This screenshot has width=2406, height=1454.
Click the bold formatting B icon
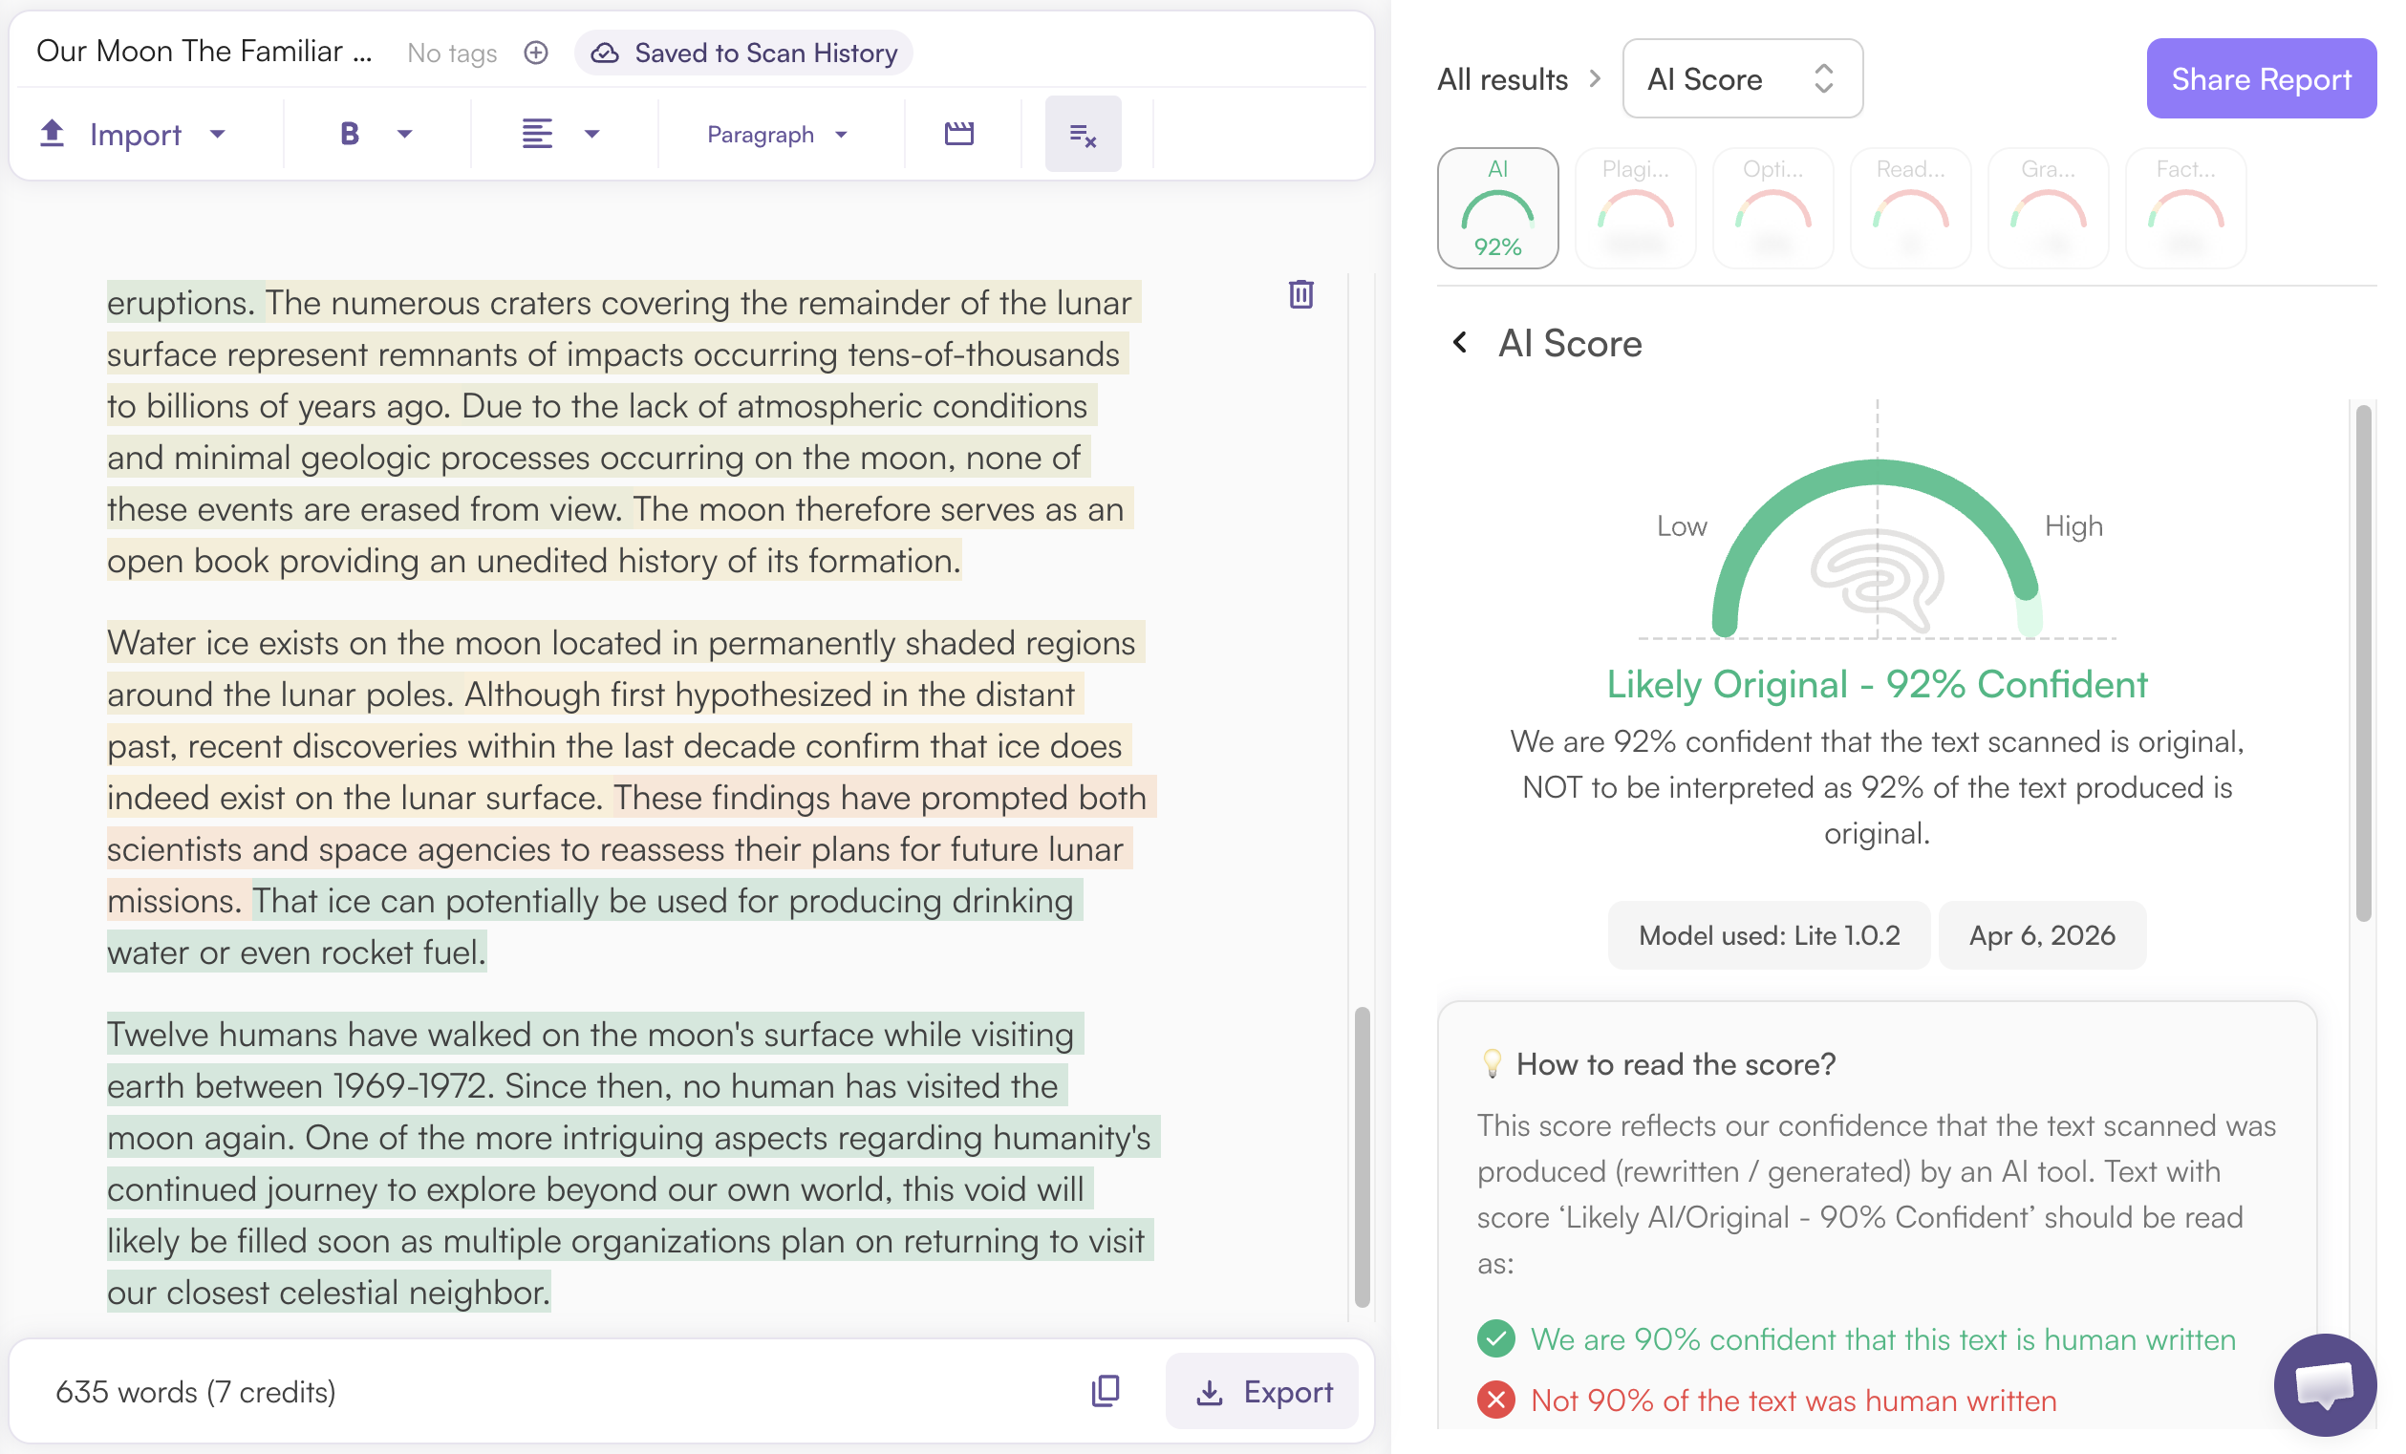pos(349,134)
